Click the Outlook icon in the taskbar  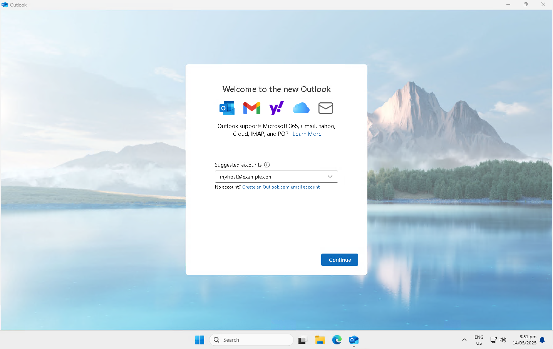pos(354,340)
